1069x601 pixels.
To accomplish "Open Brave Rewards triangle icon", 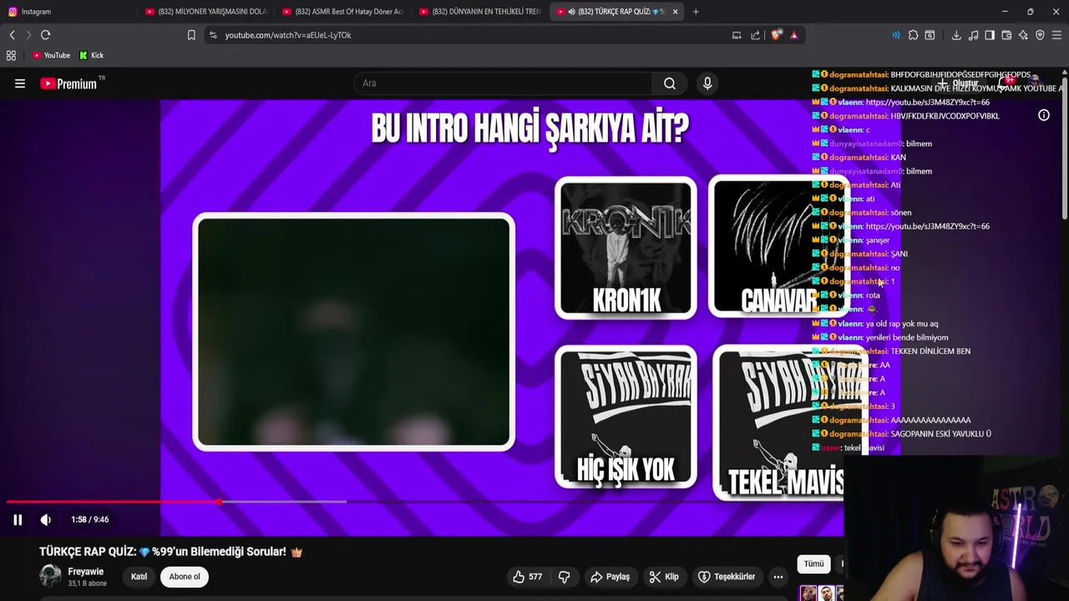I will (793, 35).
